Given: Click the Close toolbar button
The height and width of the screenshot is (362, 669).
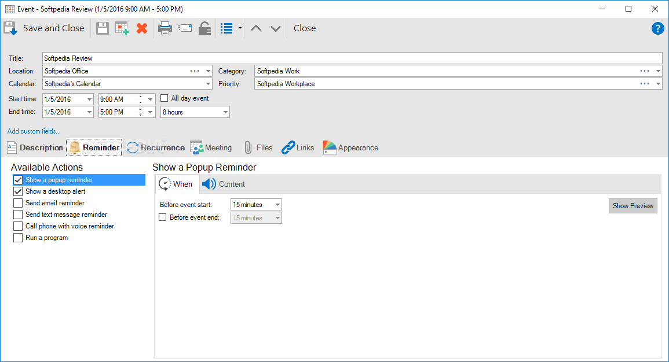Looking at the screenshot, I should (305, 28).
